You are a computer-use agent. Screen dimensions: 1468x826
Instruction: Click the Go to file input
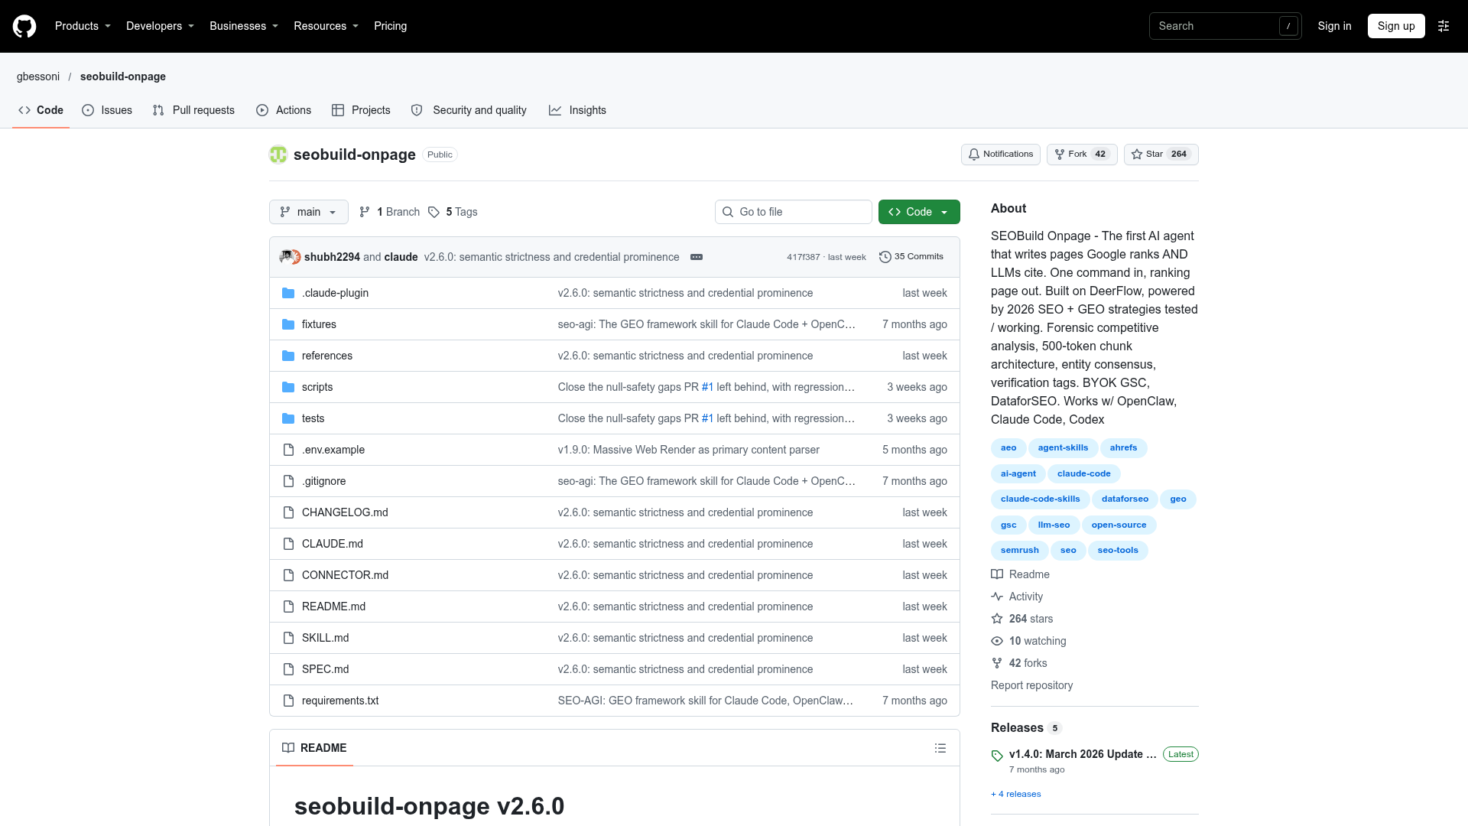click(x=794, y=212)
